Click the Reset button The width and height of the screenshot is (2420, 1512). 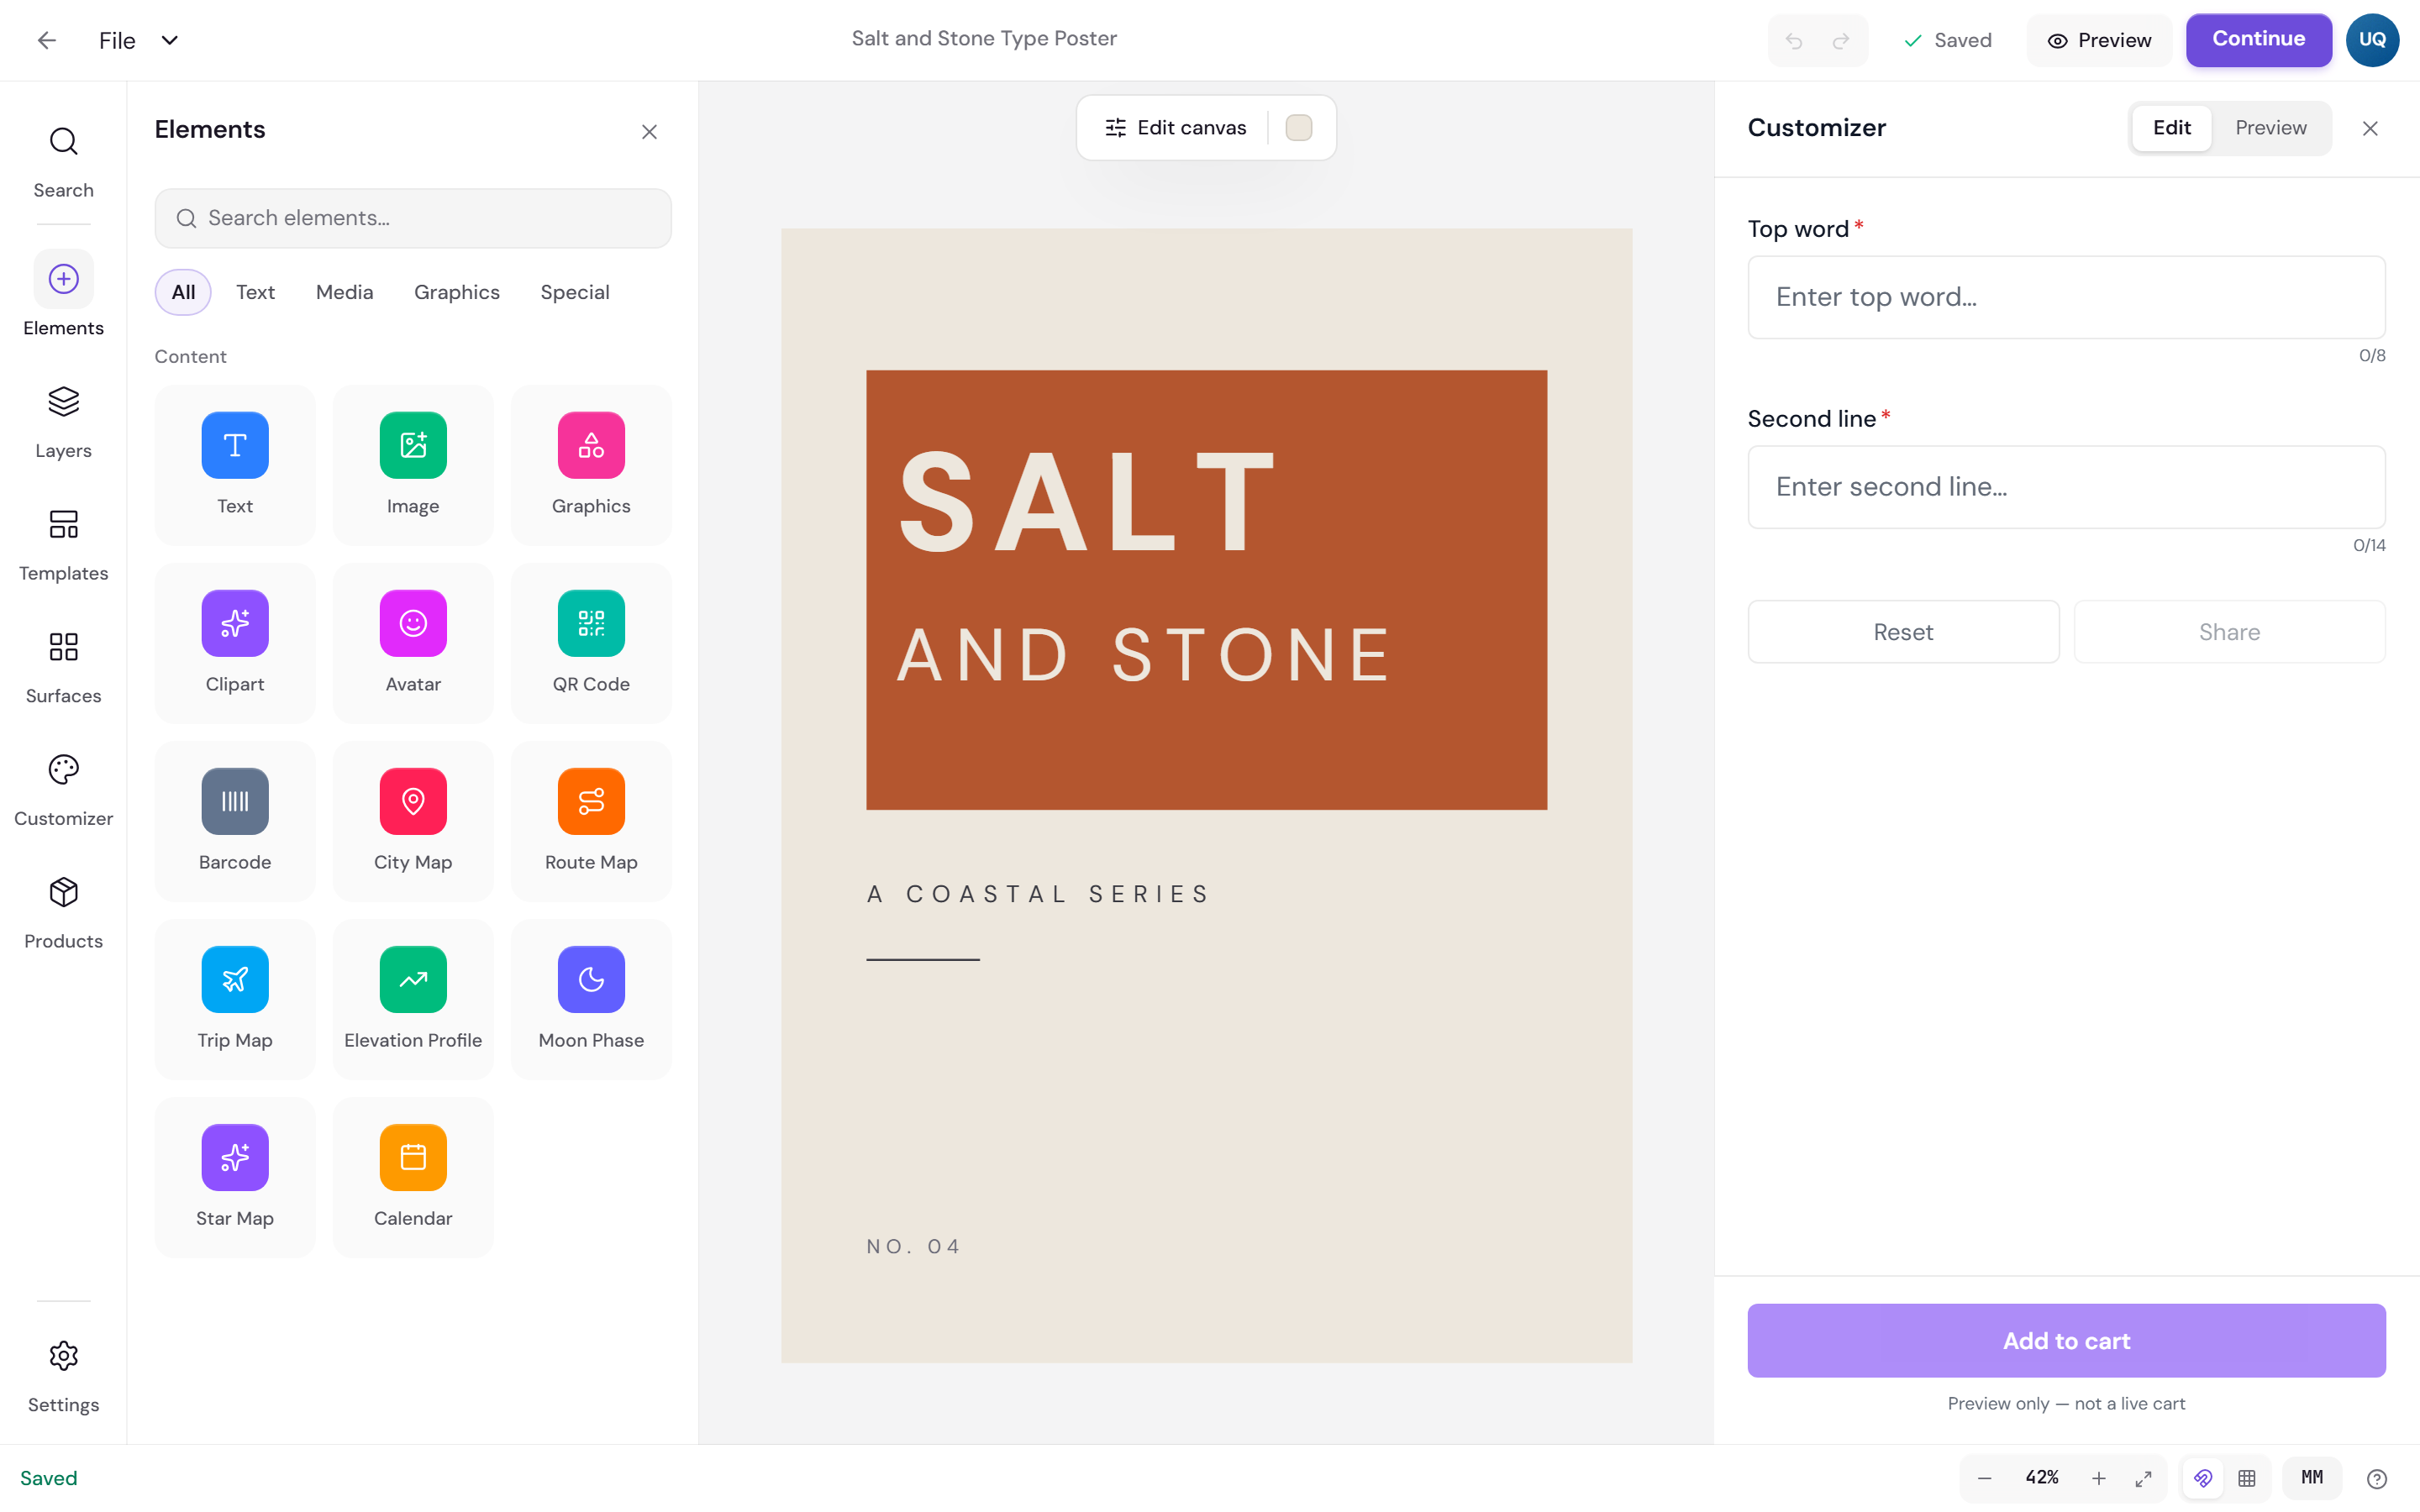[1903, 632]
